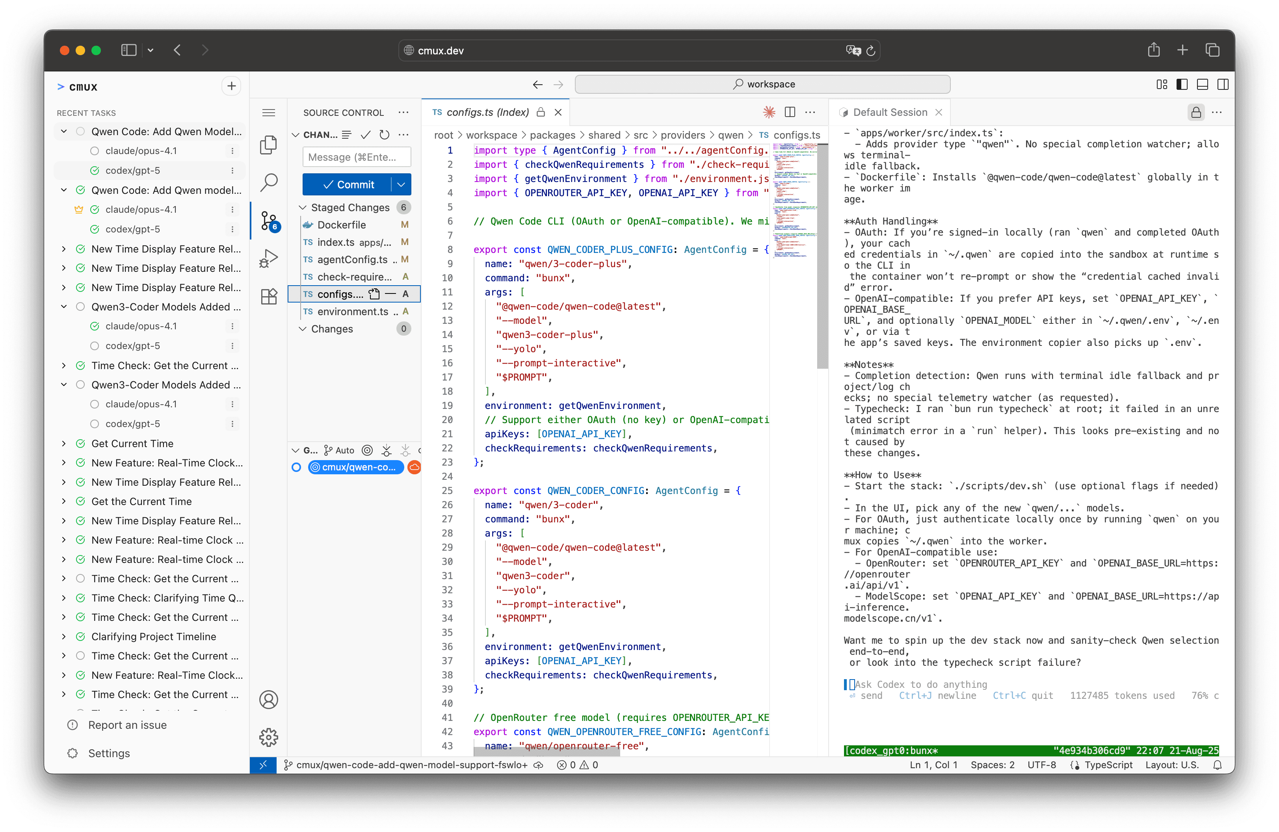Refresh source control with the circular arrow icon
The image size is (1279, 832).
pos(384,135)
